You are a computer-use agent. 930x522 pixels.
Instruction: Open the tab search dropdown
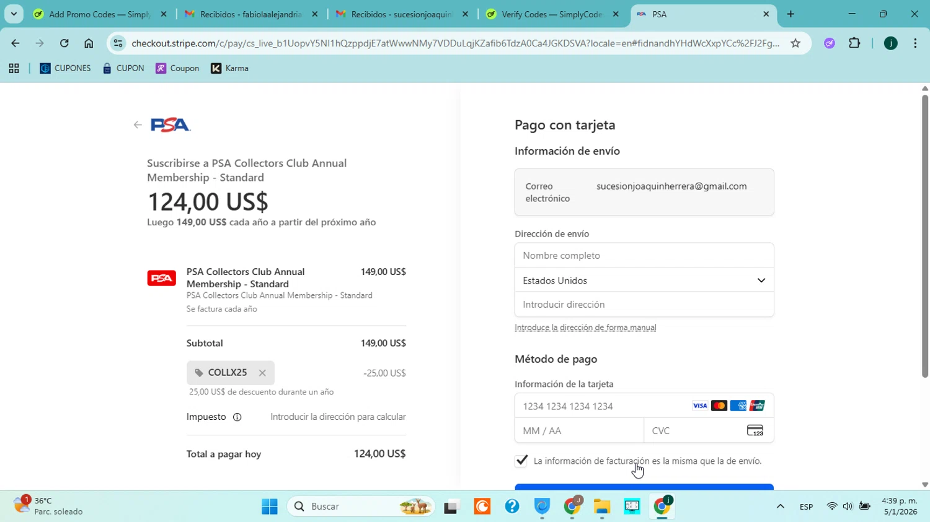click(x=14, y=14)
